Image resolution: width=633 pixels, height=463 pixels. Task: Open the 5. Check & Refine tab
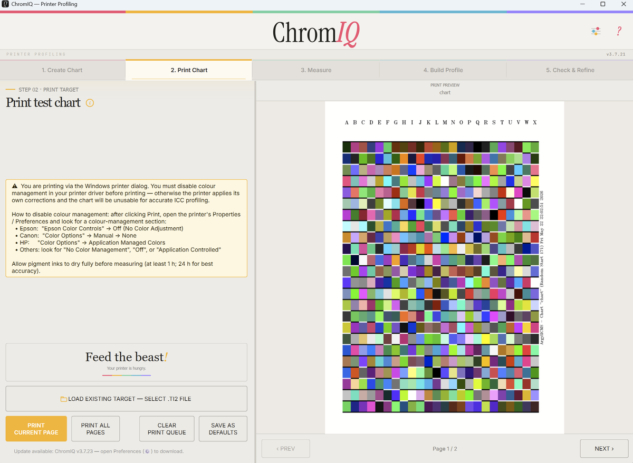pyautogui.click(x=570, y=70)
